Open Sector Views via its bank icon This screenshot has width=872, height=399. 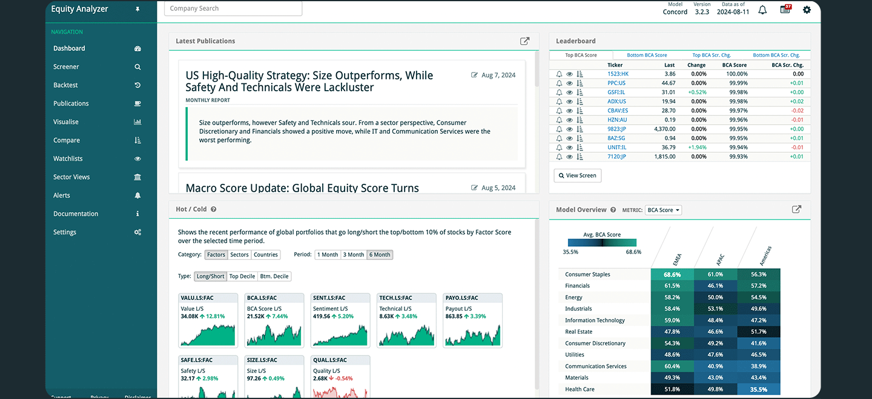[137, 177]
